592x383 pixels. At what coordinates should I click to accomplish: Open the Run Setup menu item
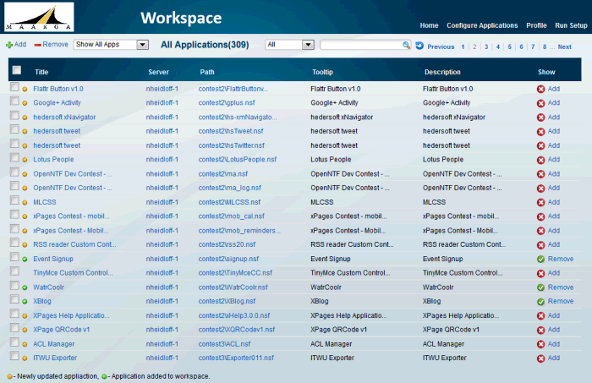pyautogui.click(x=571, y=25)
